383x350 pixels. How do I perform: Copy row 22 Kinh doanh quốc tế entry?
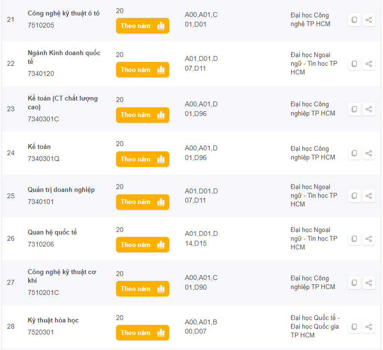point(354,64)
